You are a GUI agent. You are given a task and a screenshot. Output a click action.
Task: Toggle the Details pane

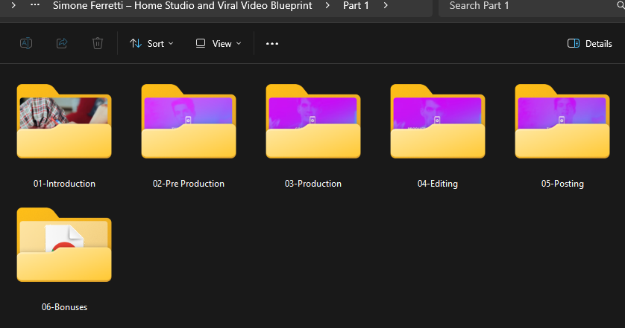click(590, 43)
